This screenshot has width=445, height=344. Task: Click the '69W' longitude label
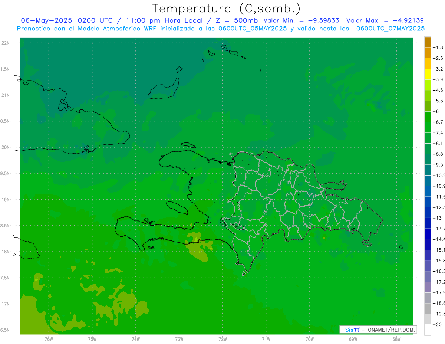coord(353,339)
